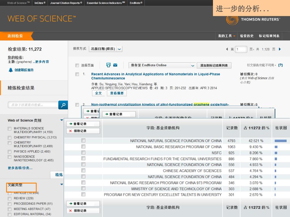Open the 保存至 EndNote Online dropdown
Screen dimensions: 290x217
point(162,65)
